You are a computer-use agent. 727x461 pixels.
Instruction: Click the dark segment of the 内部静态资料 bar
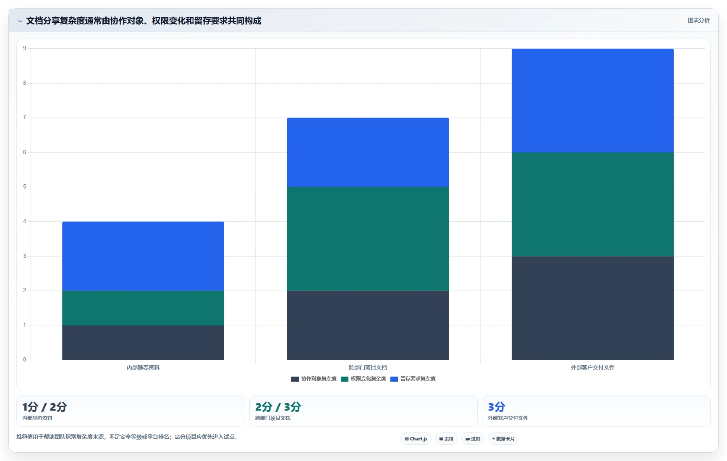tap(143, 342)
